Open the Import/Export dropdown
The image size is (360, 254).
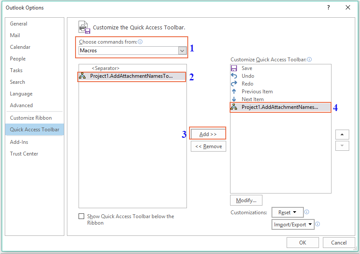[x=292, y=224]
